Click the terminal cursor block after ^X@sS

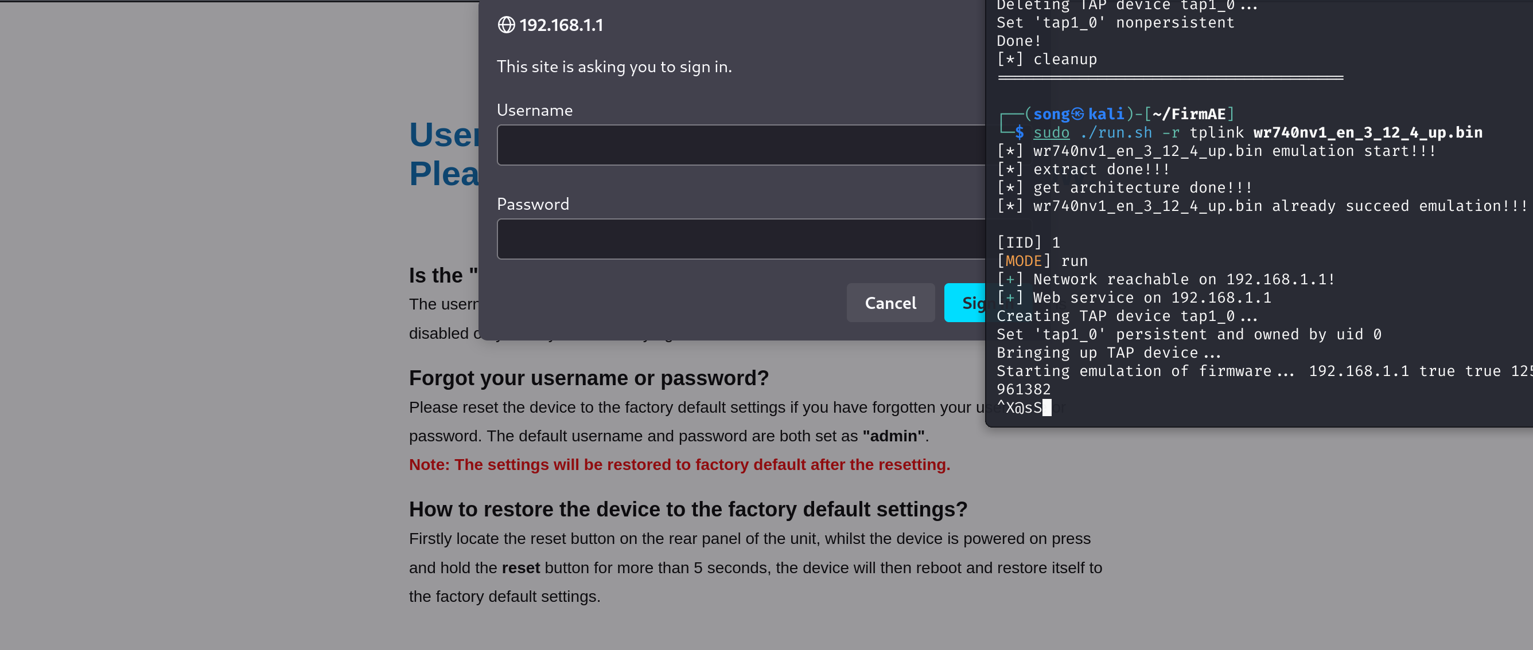[1047, 408]
